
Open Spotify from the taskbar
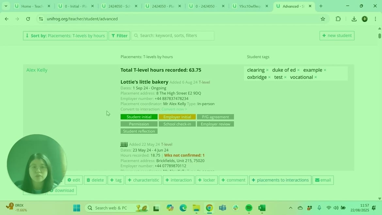[x=249, y=208]
